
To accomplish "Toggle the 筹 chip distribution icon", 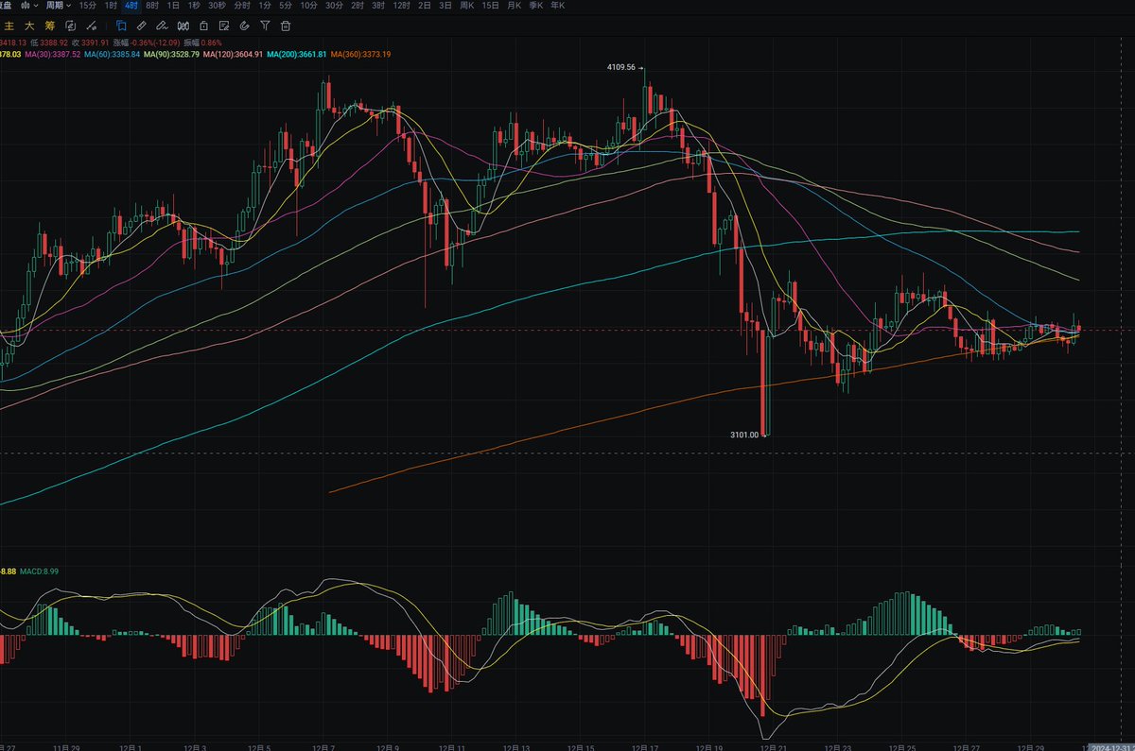I will [50, 26].
